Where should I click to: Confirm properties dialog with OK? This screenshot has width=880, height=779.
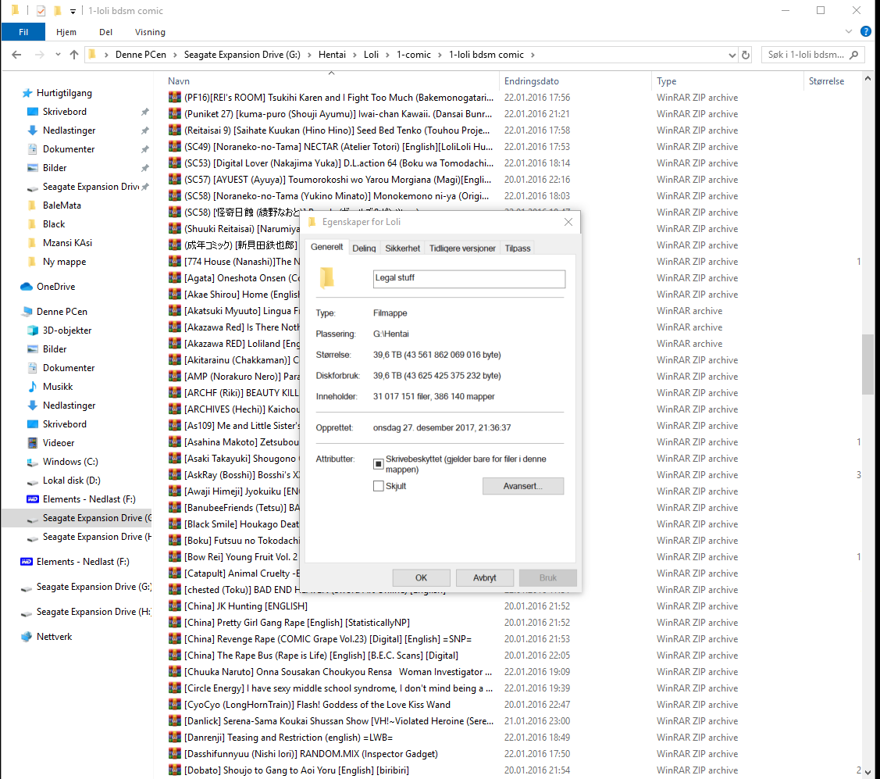[x=421, y=577]
